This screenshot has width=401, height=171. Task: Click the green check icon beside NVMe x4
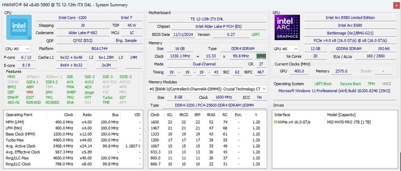pos(275,122)
